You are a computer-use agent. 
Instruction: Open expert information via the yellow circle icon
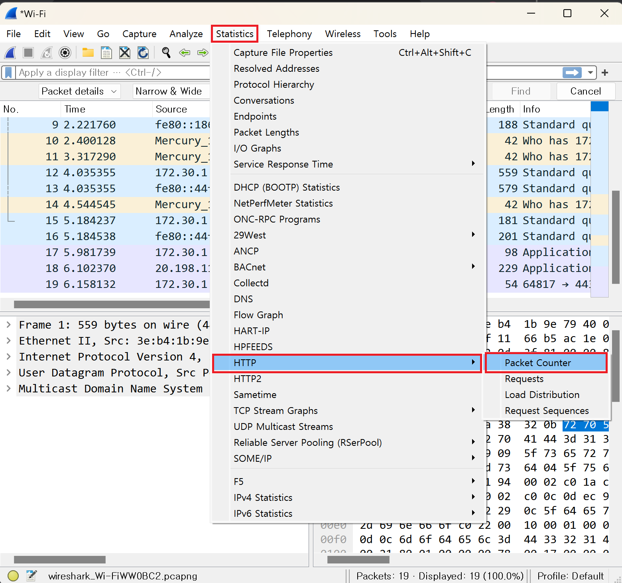13,576
